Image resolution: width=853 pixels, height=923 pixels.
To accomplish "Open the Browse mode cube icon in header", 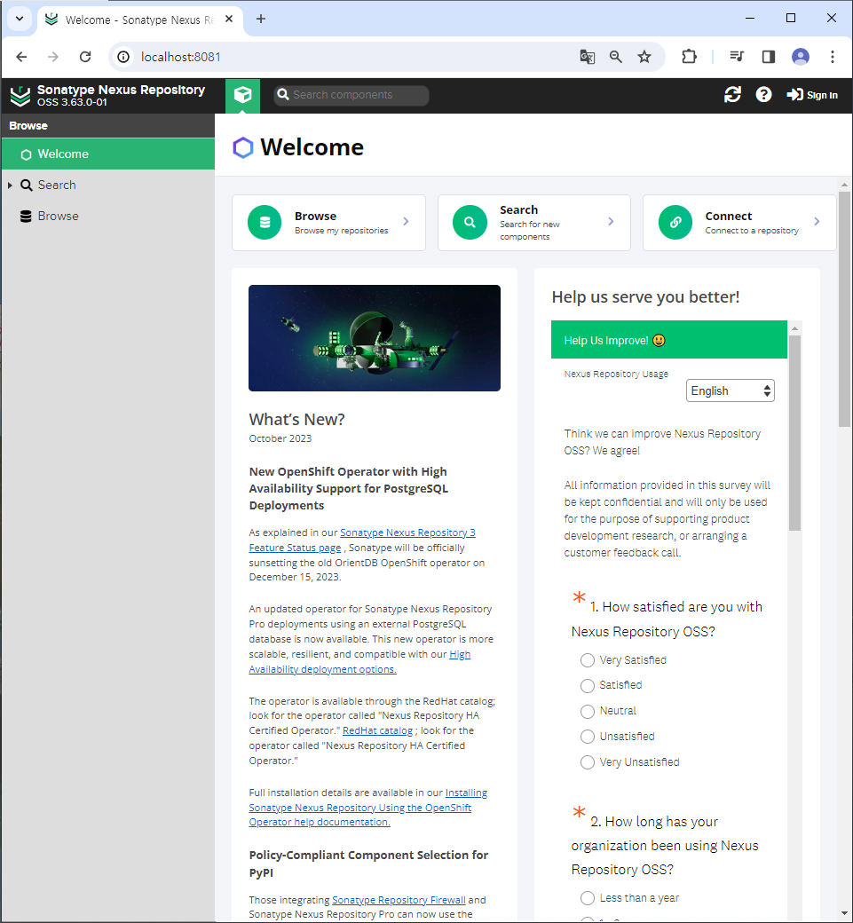I will [x=242, y=95].
